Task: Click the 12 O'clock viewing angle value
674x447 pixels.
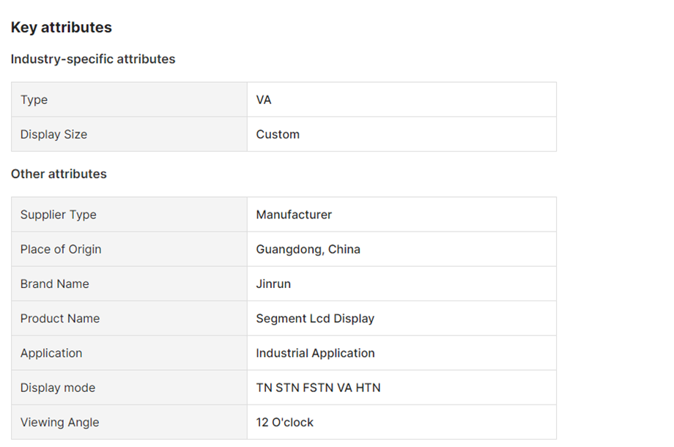Action: (x=284, y=423)
